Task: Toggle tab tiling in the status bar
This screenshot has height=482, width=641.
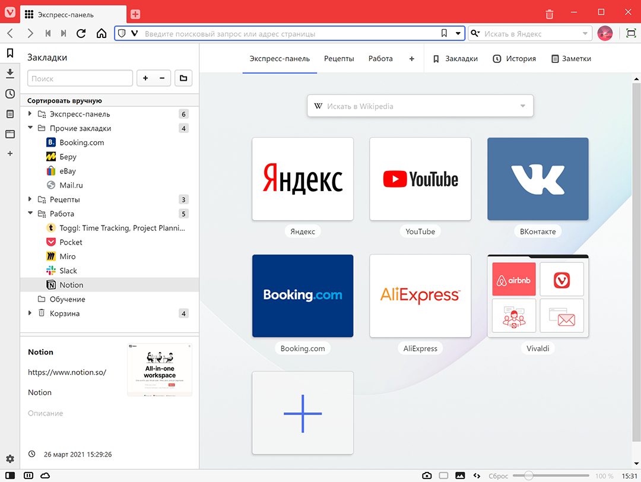Action: pyautogui.click(x=28, y=475)
